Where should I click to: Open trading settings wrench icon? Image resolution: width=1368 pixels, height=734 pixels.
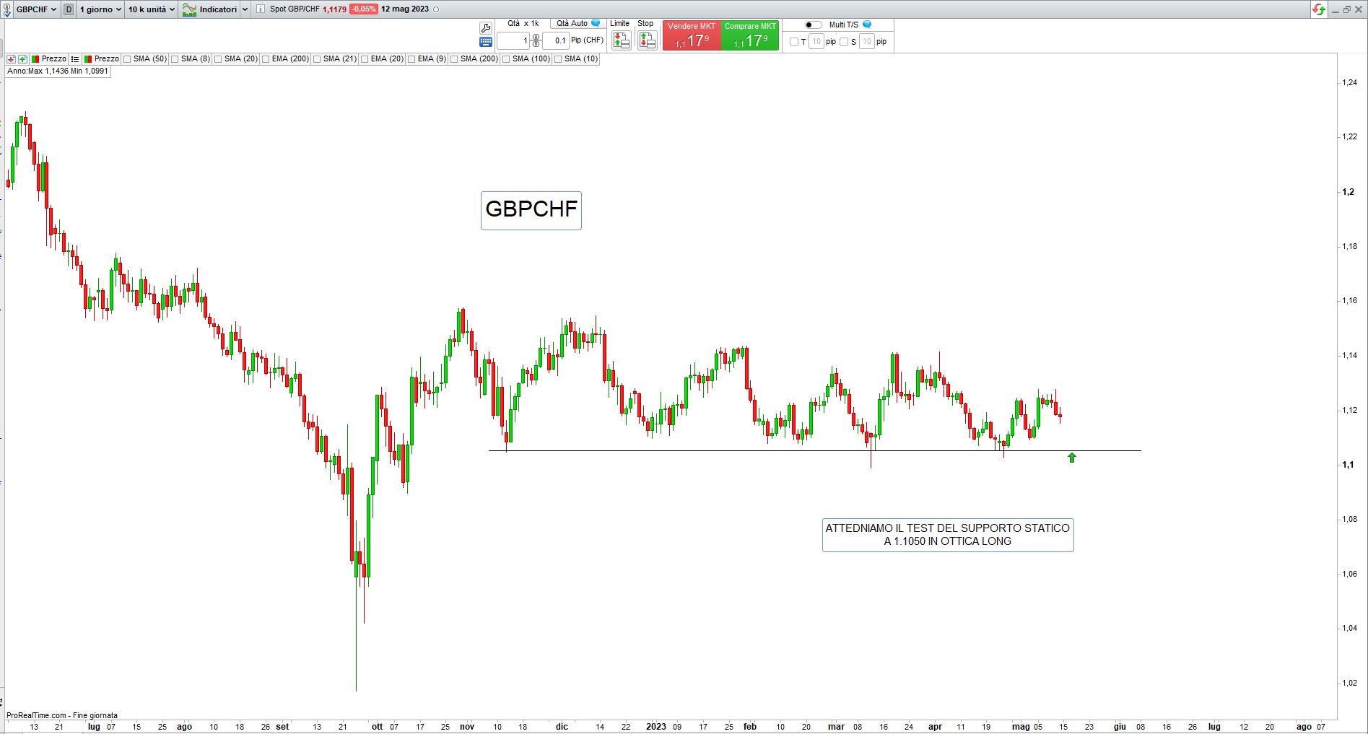(486, 27)
